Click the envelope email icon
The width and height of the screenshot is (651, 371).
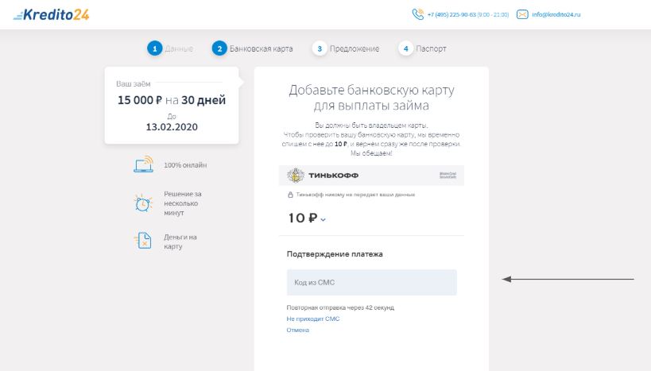[522, 14]
